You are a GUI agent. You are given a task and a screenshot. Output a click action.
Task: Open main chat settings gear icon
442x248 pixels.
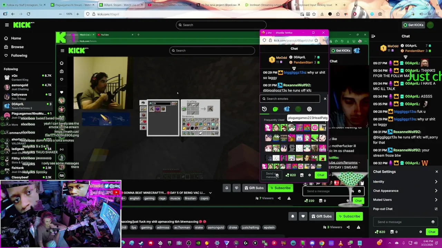[421, 232]
